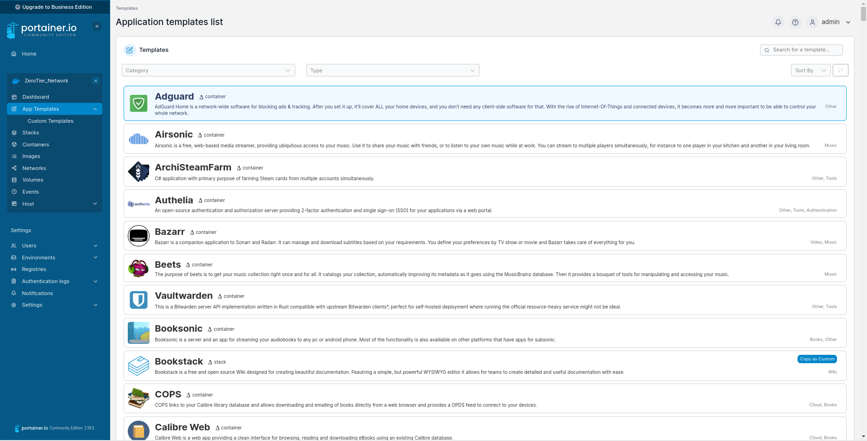
Task: Go to Custom Templates submenu
Action: click(x=50, y=121)
